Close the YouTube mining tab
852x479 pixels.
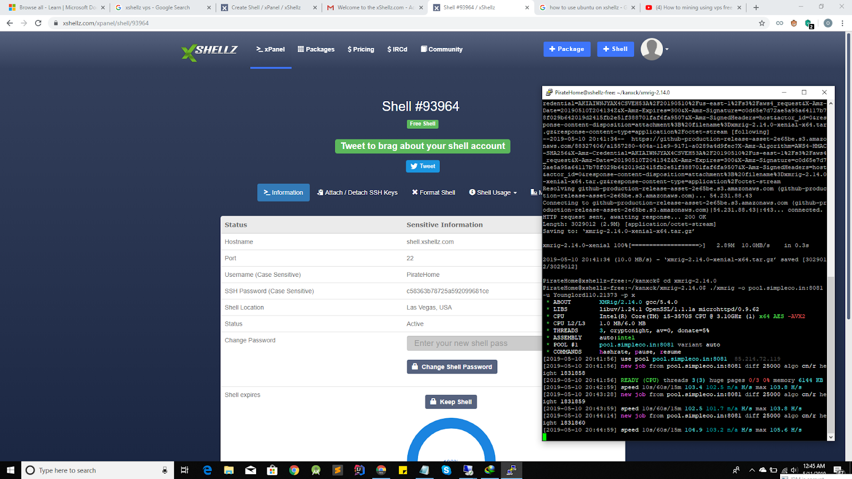tap(739, 7)
